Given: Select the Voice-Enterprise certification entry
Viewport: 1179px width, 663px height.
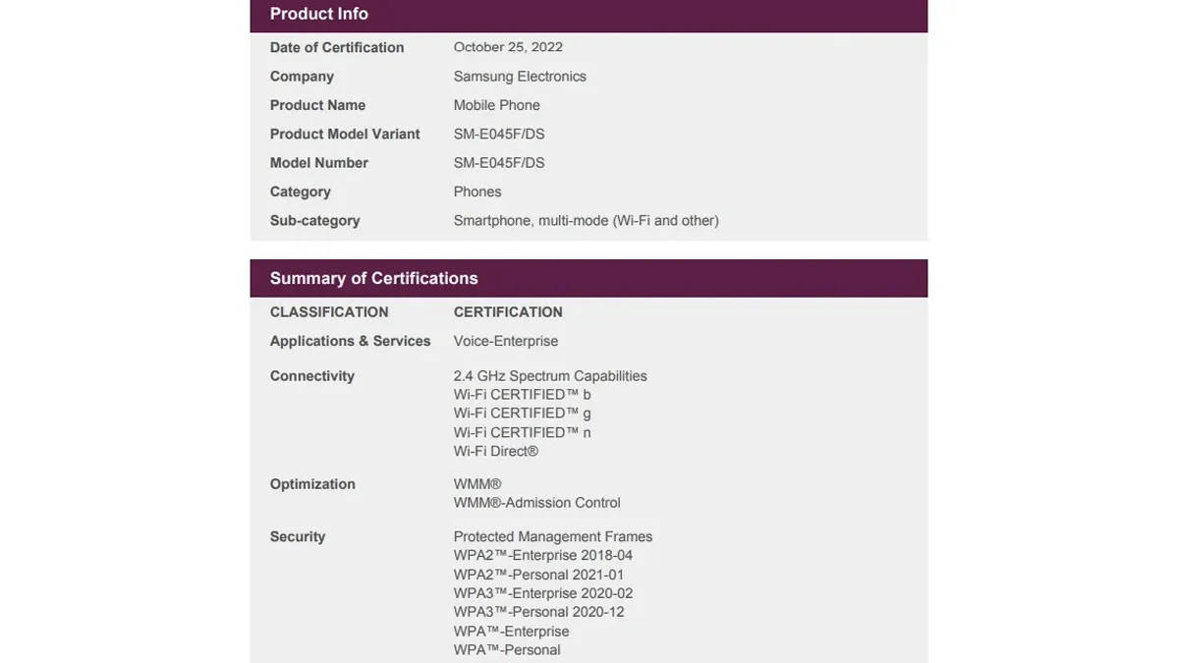Looking at the screenshot, I should pyautogui.click(x=505, y=341).
